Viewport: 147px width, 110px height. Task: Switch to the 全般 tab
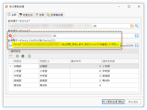12,15
